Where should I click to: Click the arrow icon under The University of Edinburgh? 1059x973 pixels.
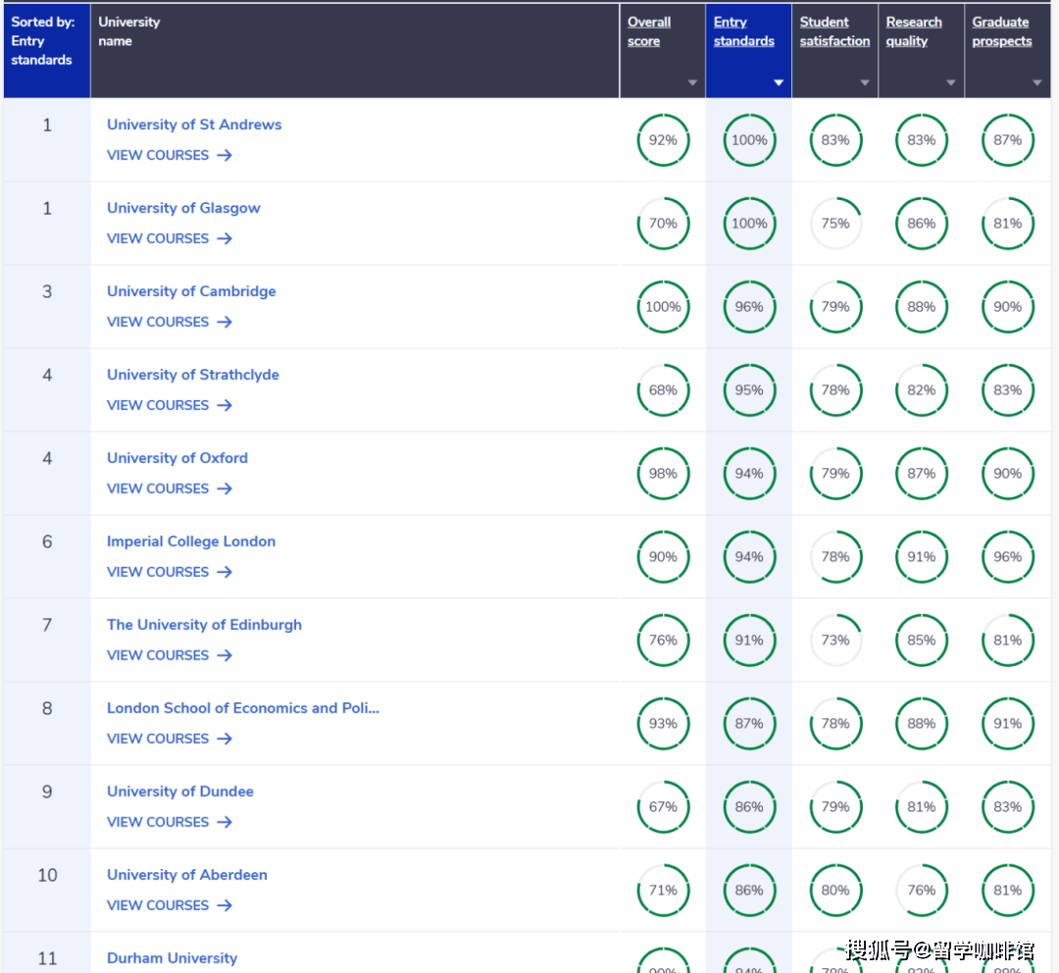225,655
